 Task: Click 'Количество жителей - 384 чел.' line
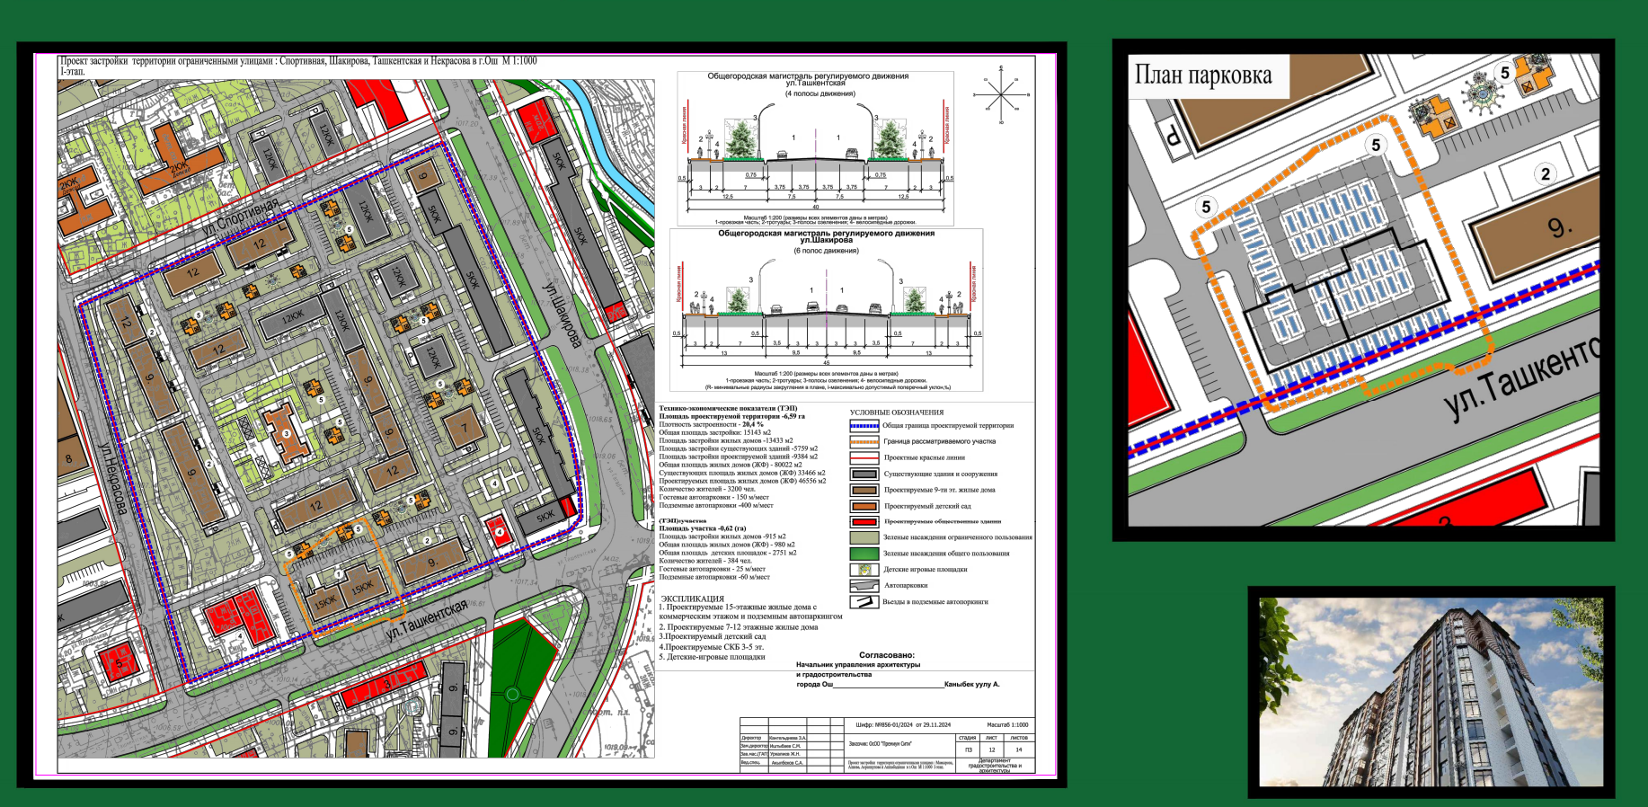[x=704, y=561]
